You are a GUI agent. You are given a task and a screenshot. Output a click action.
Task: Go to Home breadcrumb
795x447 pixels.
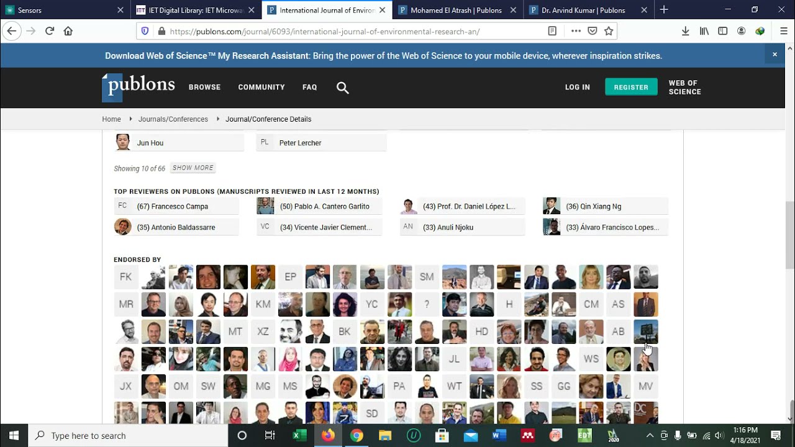click(112, 119)
